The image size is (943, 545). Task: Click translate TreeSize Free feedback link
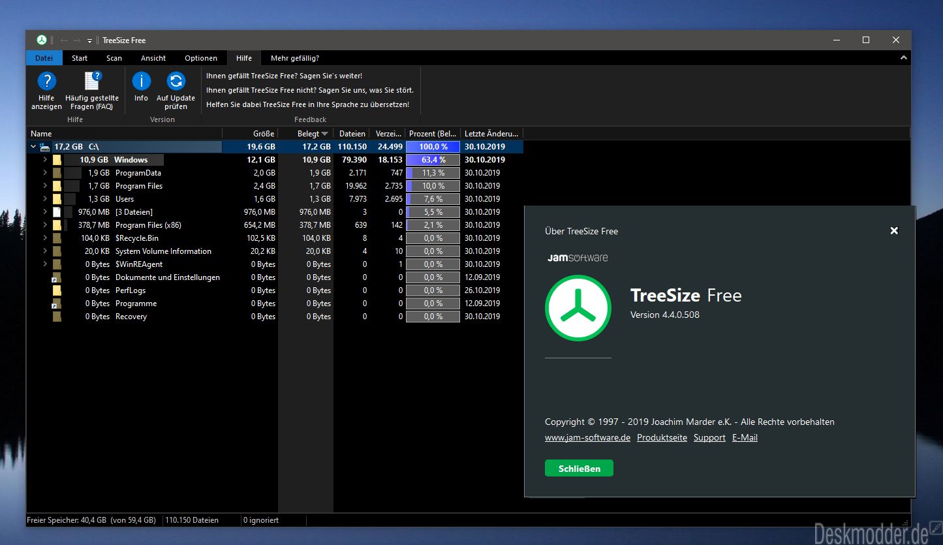307,104
